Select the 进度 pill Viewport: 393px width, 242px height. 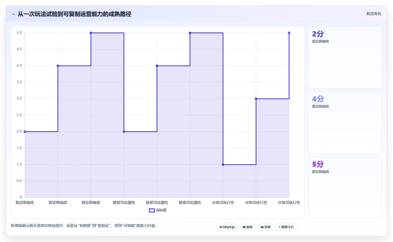[x=266, y=227]
